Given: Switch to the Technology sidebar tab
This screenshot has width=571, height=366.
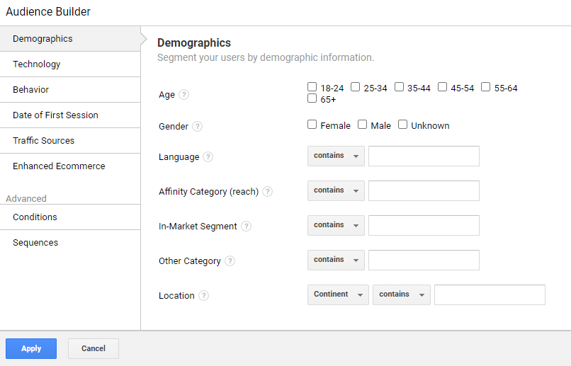Looking at the screenshot, I should [x=70, y=64].
